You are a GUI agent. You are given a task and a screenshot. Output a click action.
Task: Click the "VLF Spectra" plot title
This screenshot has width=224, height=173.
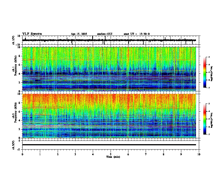pyautogui.click(x=32, y=34)
